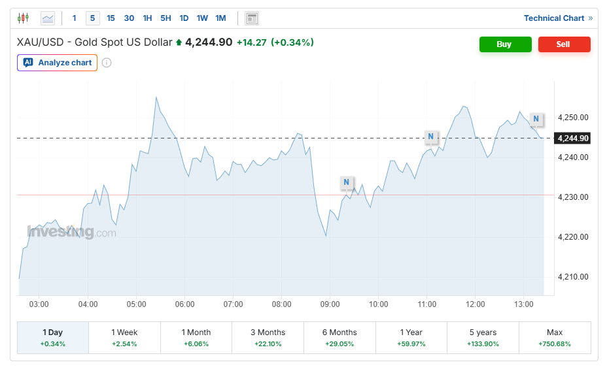Screen dimensions: 607x371
Task: Select the area chart type icon
Action: pos(48,18)
